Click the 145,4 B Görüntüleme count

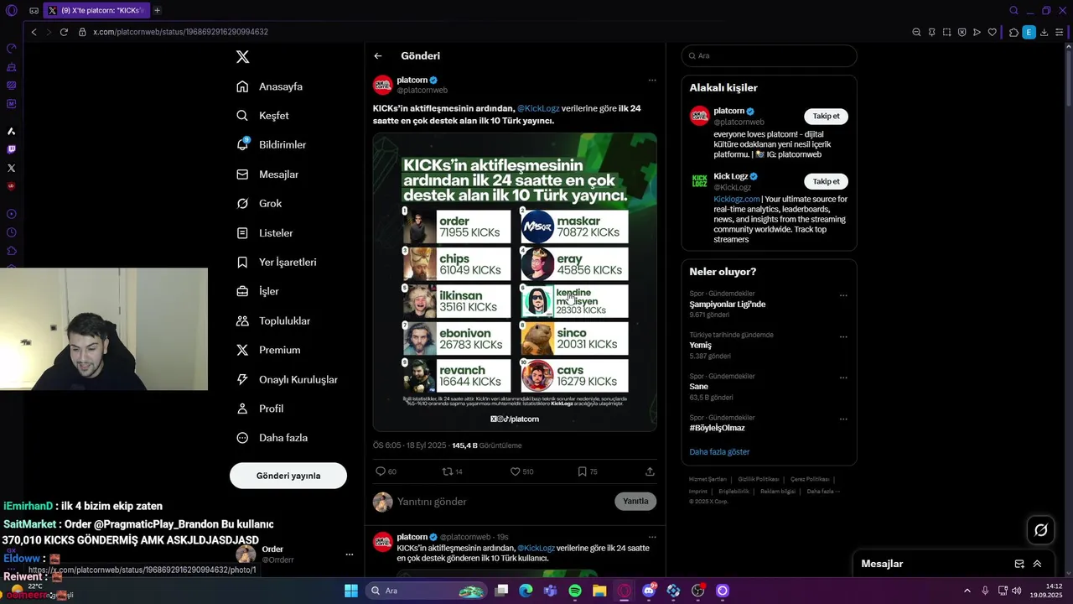click(x=486, y=445)
